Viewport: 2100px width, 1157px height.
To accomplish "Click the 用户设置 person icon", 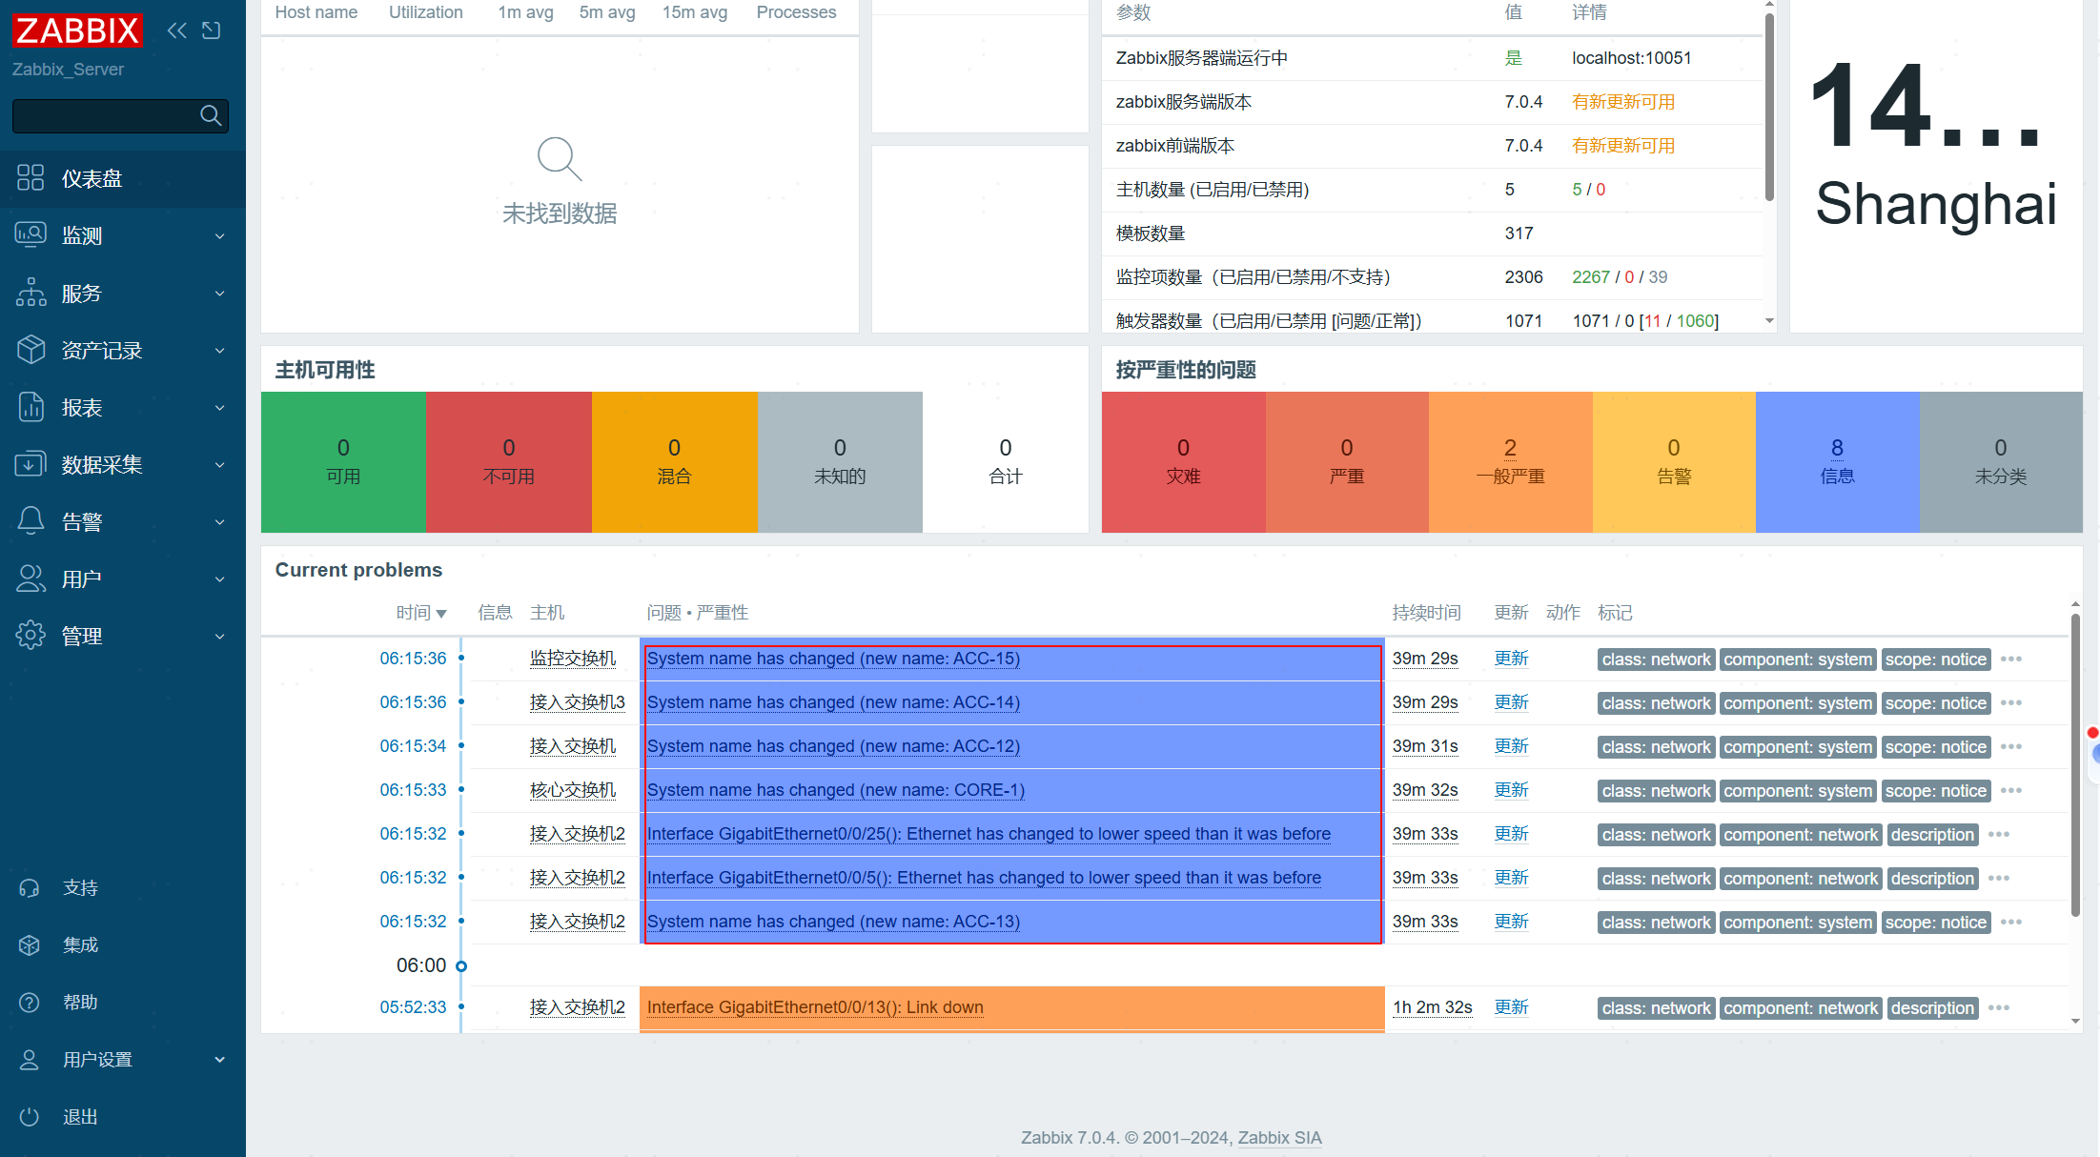I will click(x=30, y=1060).
